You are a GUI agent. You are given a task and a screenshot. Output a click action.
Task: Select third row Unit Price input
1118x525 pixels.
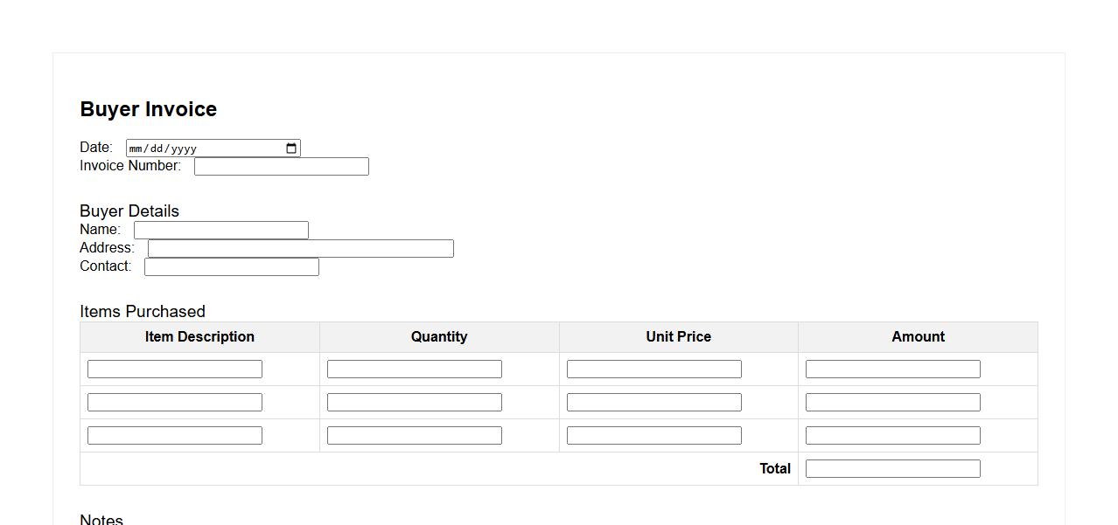click(653, 436)
